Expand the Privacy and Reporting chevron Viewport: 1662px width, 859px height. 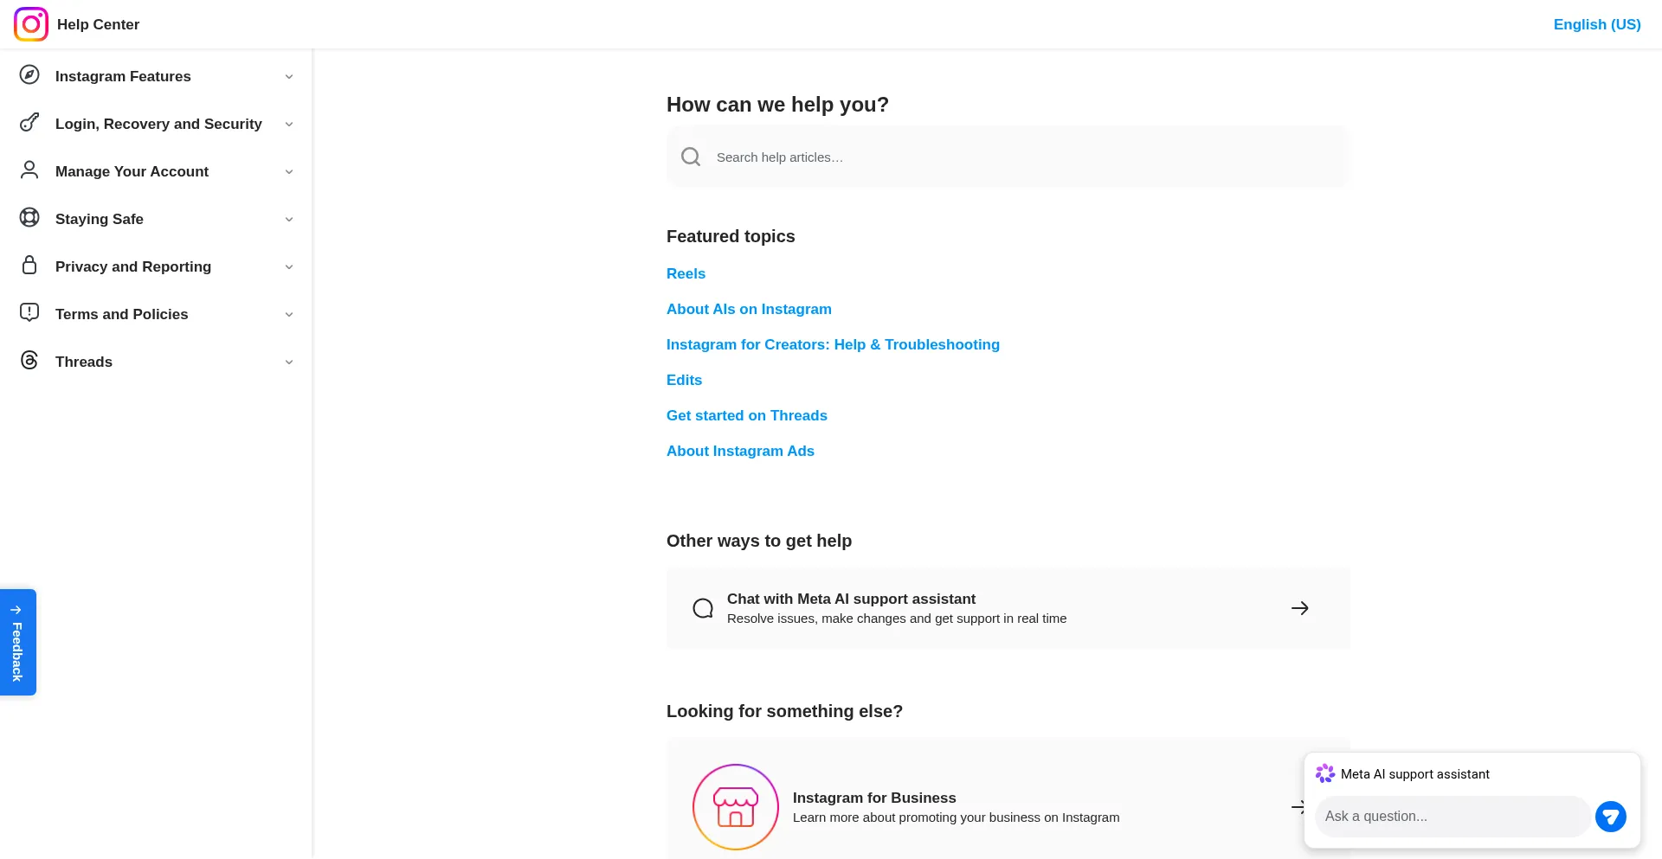pos(289,267)
